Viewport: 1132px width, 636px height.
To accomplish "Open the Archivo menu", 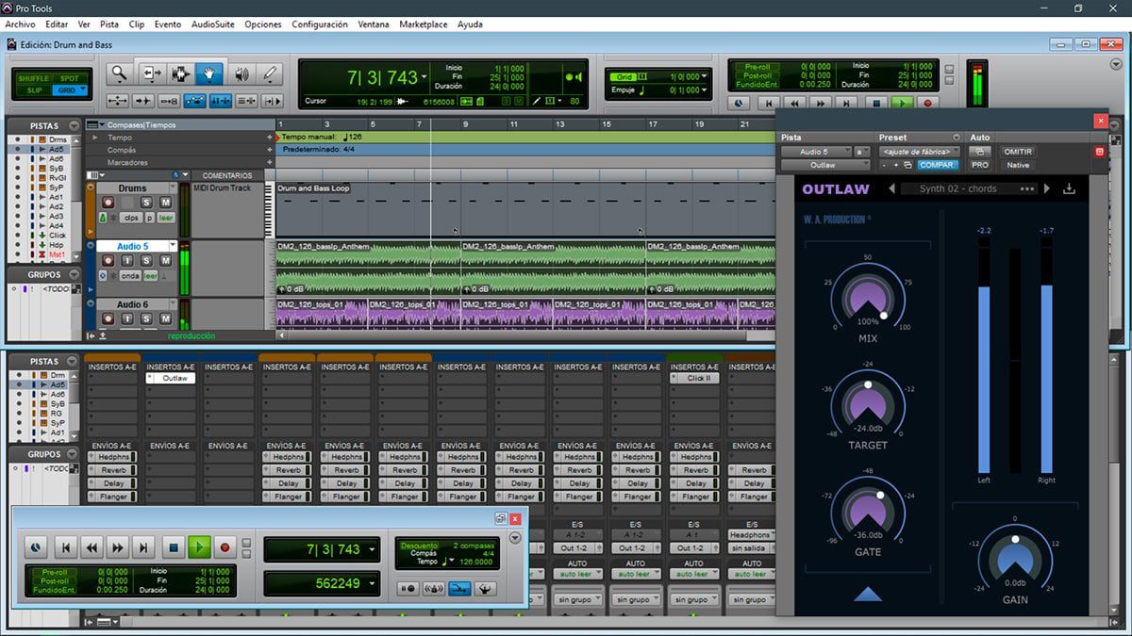I will coord(21,24).
